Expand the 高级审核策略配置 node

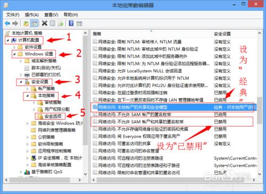(x=28, y=165)
